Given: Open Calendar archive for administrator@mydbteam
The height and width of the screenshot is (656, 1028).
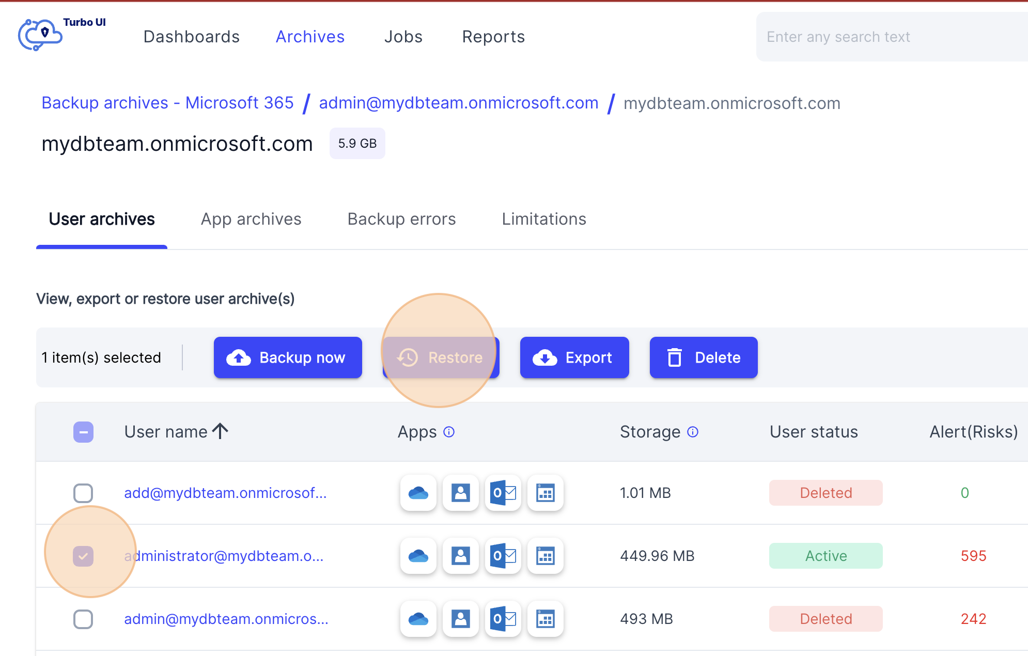Looking at the screenshot, I should [x=545, y=556].
